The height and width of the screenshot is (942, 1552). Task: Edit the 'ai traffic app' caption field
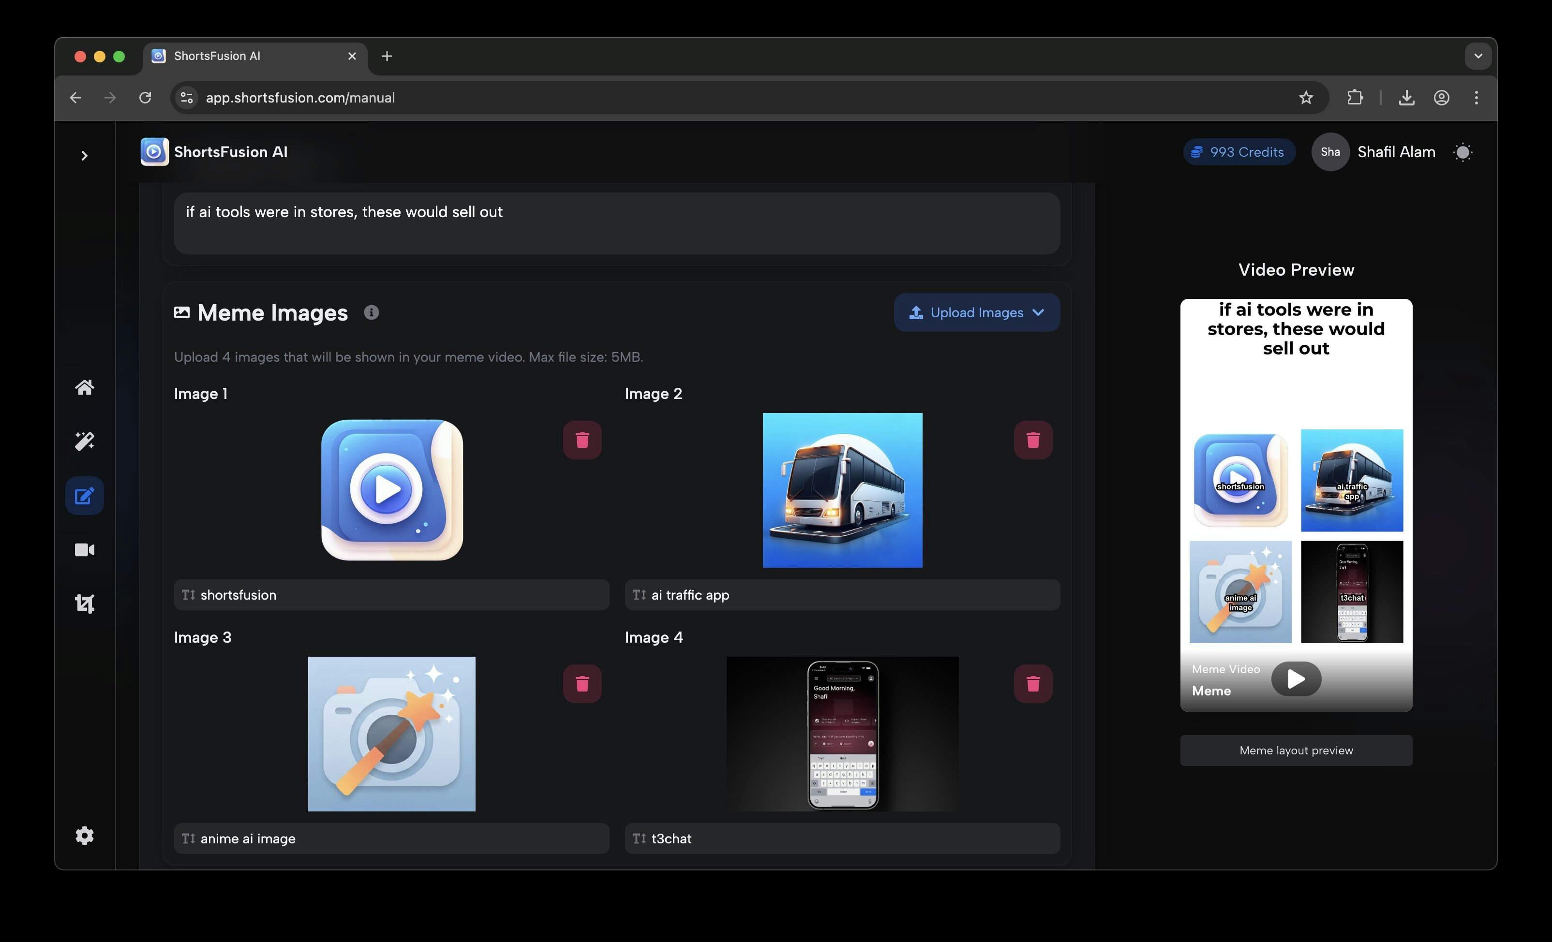pyautogui.click(x=841, y=595)
